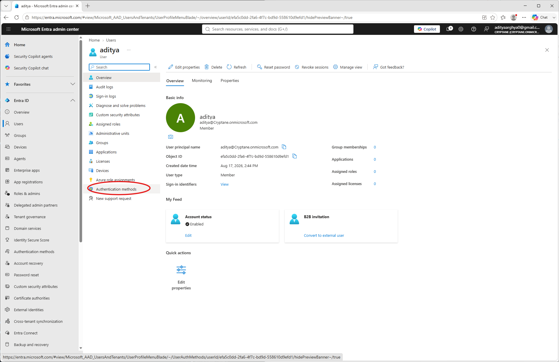The width and height of the screenshot is (559, 362).
Task: Open browser tab list dropdown arrow
Action: point(6,6)
